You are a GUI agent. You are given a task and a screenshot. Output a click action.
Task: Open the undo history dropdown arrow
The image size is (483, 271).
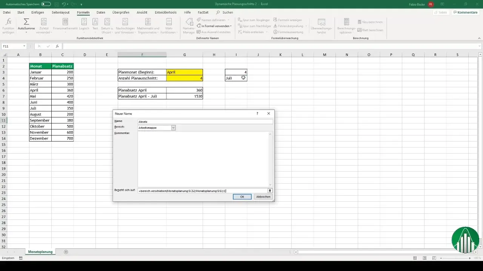(67, 4)
